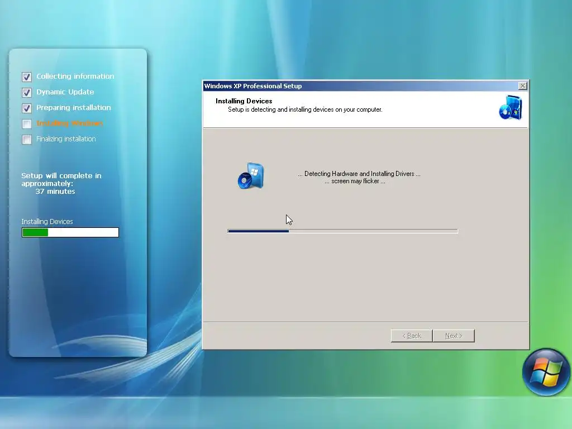Click the 'Installing Devices' label above the green bar
Screen dimensions: 572x429
(x=47, y=221)
